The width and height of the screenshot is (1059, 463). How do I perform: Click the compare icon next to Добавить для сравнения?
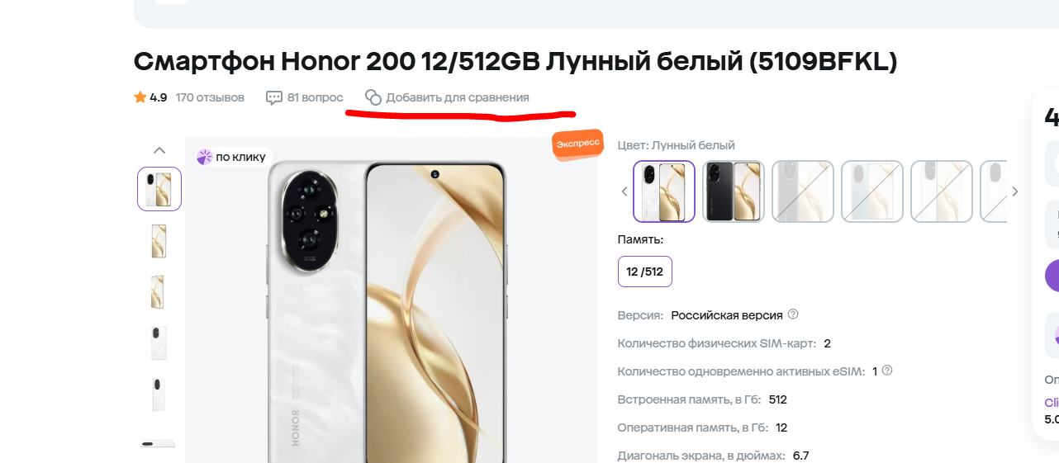(x=373, y=97)
